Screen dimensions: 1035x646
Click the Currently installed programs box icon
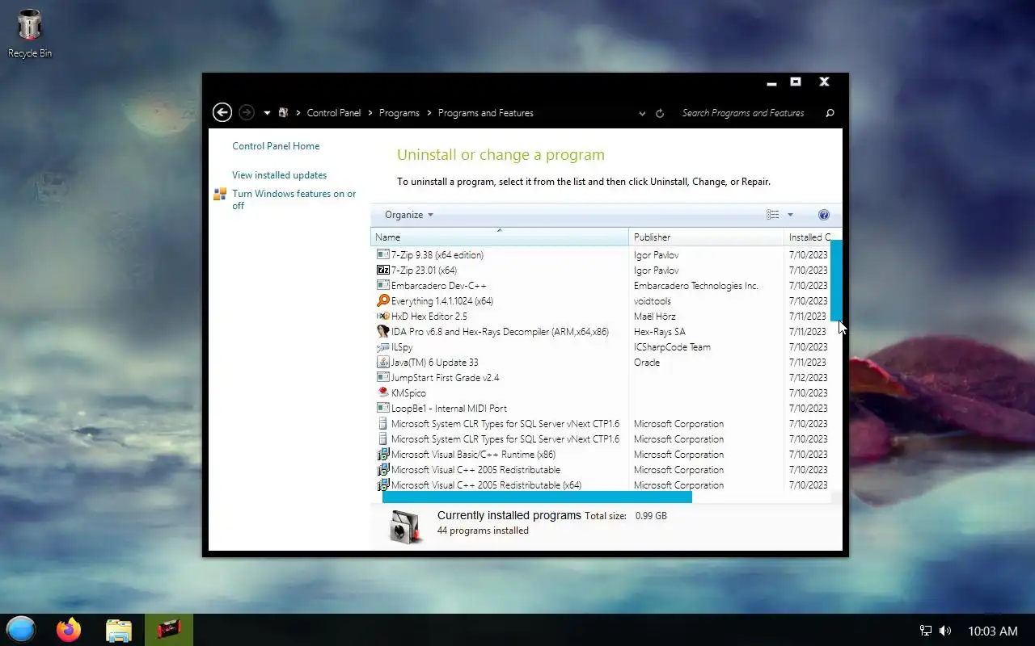pyautogui.click(x=406, y=526)
